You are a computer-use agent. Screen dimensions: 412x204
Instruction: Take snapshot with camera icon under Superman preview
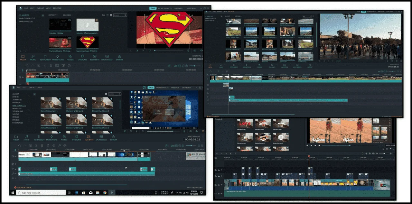tap(194, 50)
